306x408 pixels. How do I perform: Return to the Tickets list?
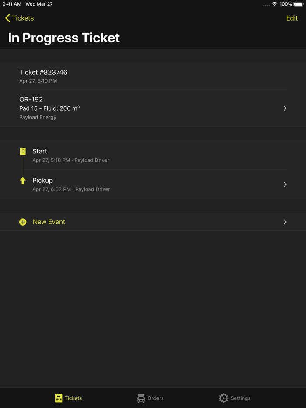click(19, 18)
